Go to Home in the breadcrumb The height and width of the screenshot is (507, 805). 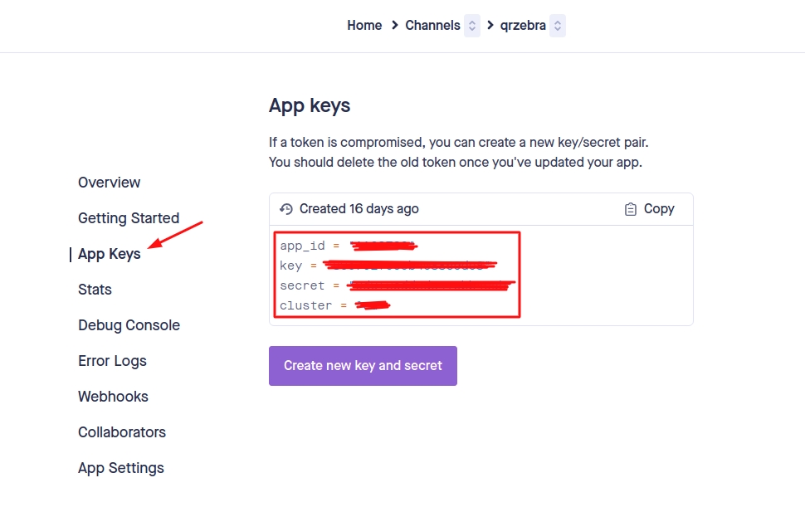pos(364,26)
